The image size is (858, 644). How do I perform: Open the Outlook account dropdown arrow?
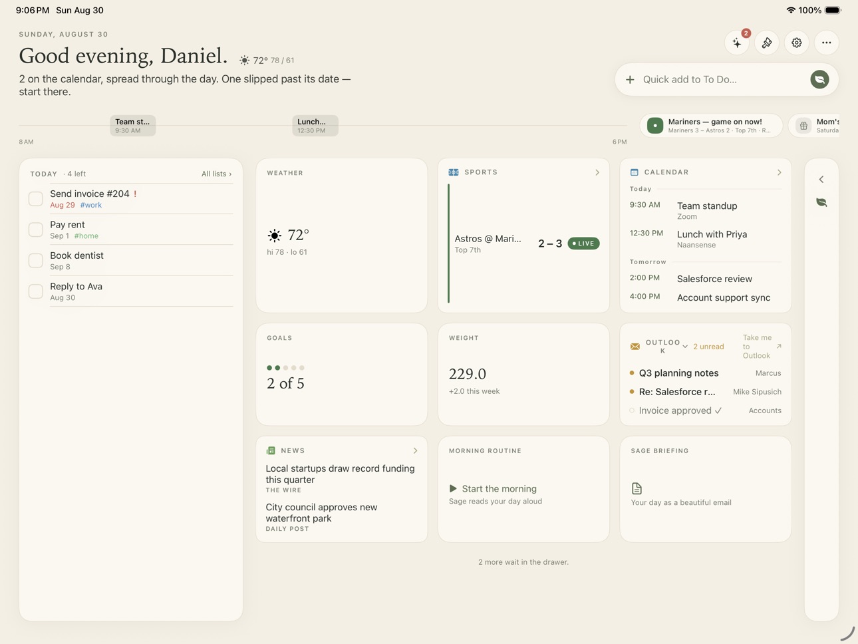click(685, 347)
